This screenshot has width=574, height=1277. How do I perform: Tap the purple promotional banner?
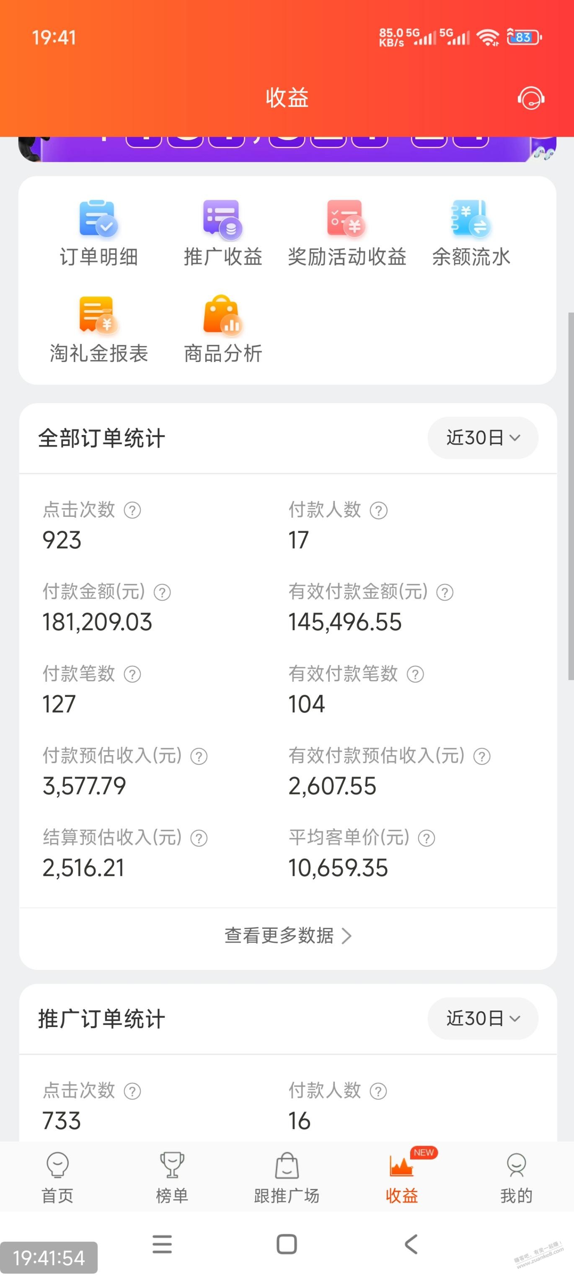(x=287, y=149)
